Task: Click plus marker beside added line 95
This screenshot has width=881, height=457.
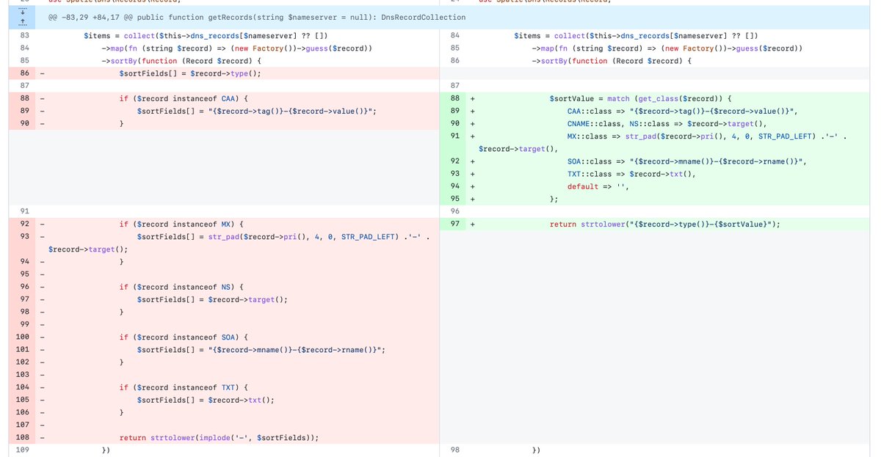Action: tap(473, 199)
